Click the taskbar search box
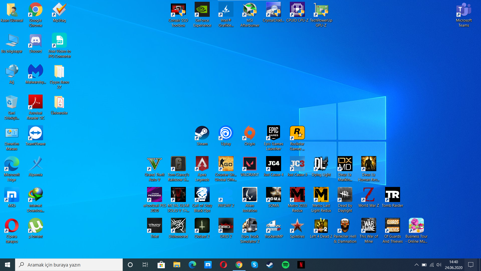 coord(69,265)
